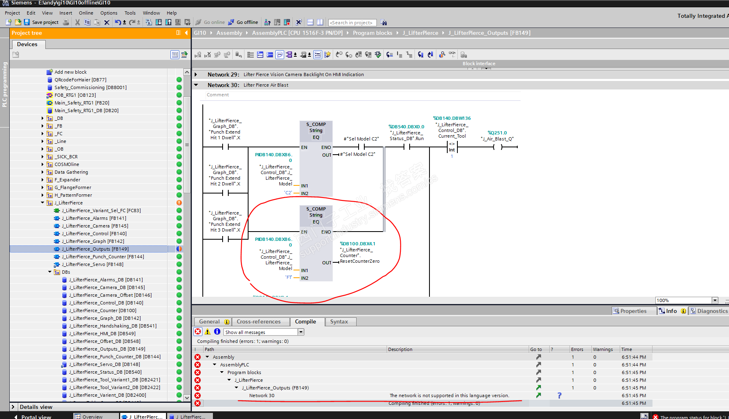Collapse the J_LifterPierce folder in project tree

coord(43,203)
